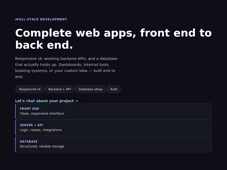Click the "Complete web apps" headline

coord(113,39)
